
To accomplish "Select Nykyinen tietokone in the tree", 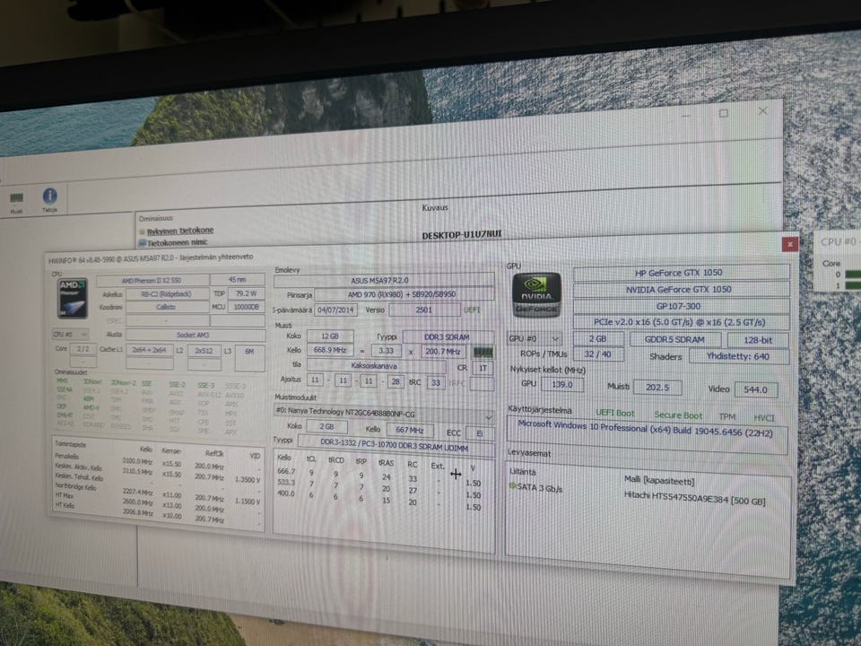I will pos(180,231).
